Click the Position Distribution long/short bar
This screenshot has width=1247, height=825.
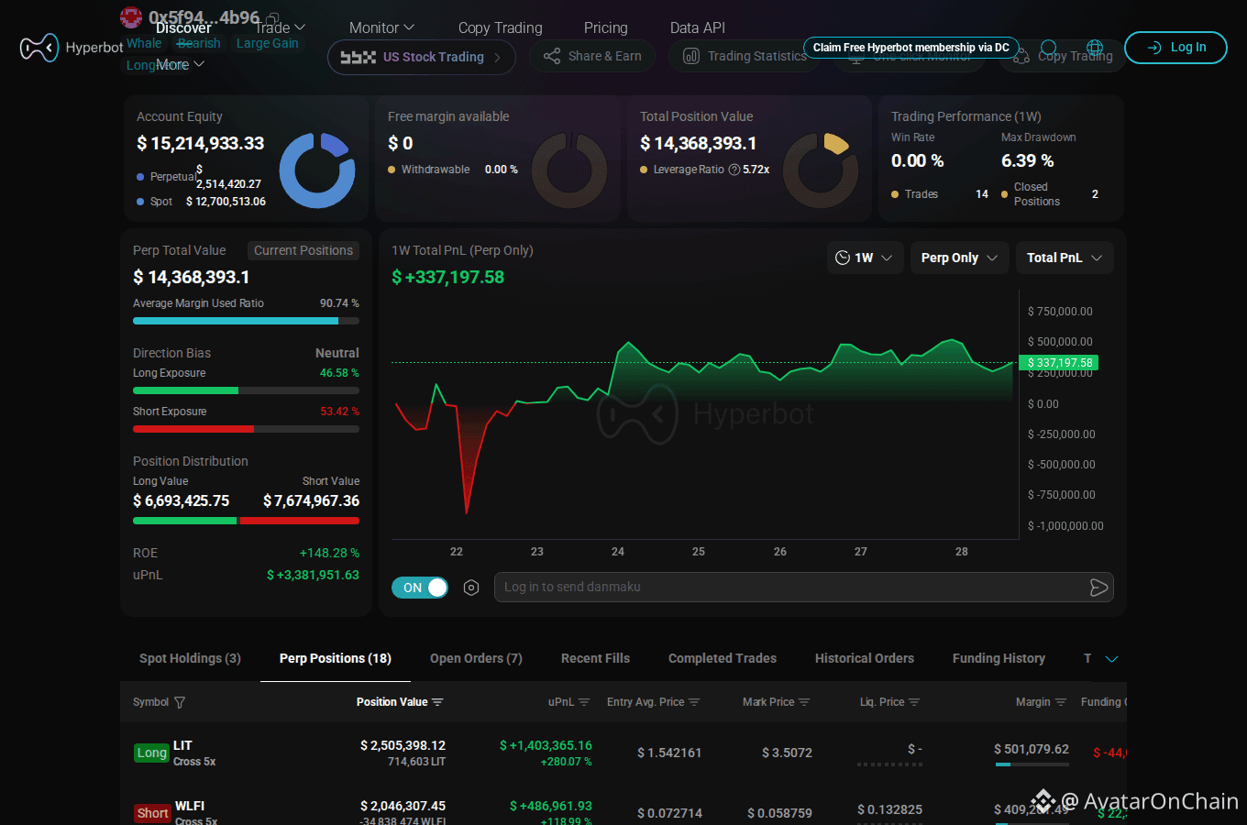pyautogui.click(x=246, y=521)
